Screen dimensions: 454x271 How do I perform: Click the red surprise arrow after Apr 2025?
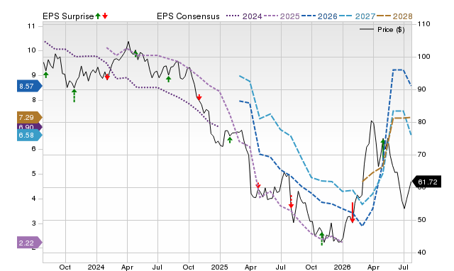pos(258,185)
